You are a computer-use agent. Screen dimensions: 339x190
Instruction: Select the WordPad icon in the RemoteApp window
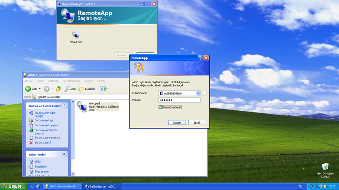tap(76, 38)
